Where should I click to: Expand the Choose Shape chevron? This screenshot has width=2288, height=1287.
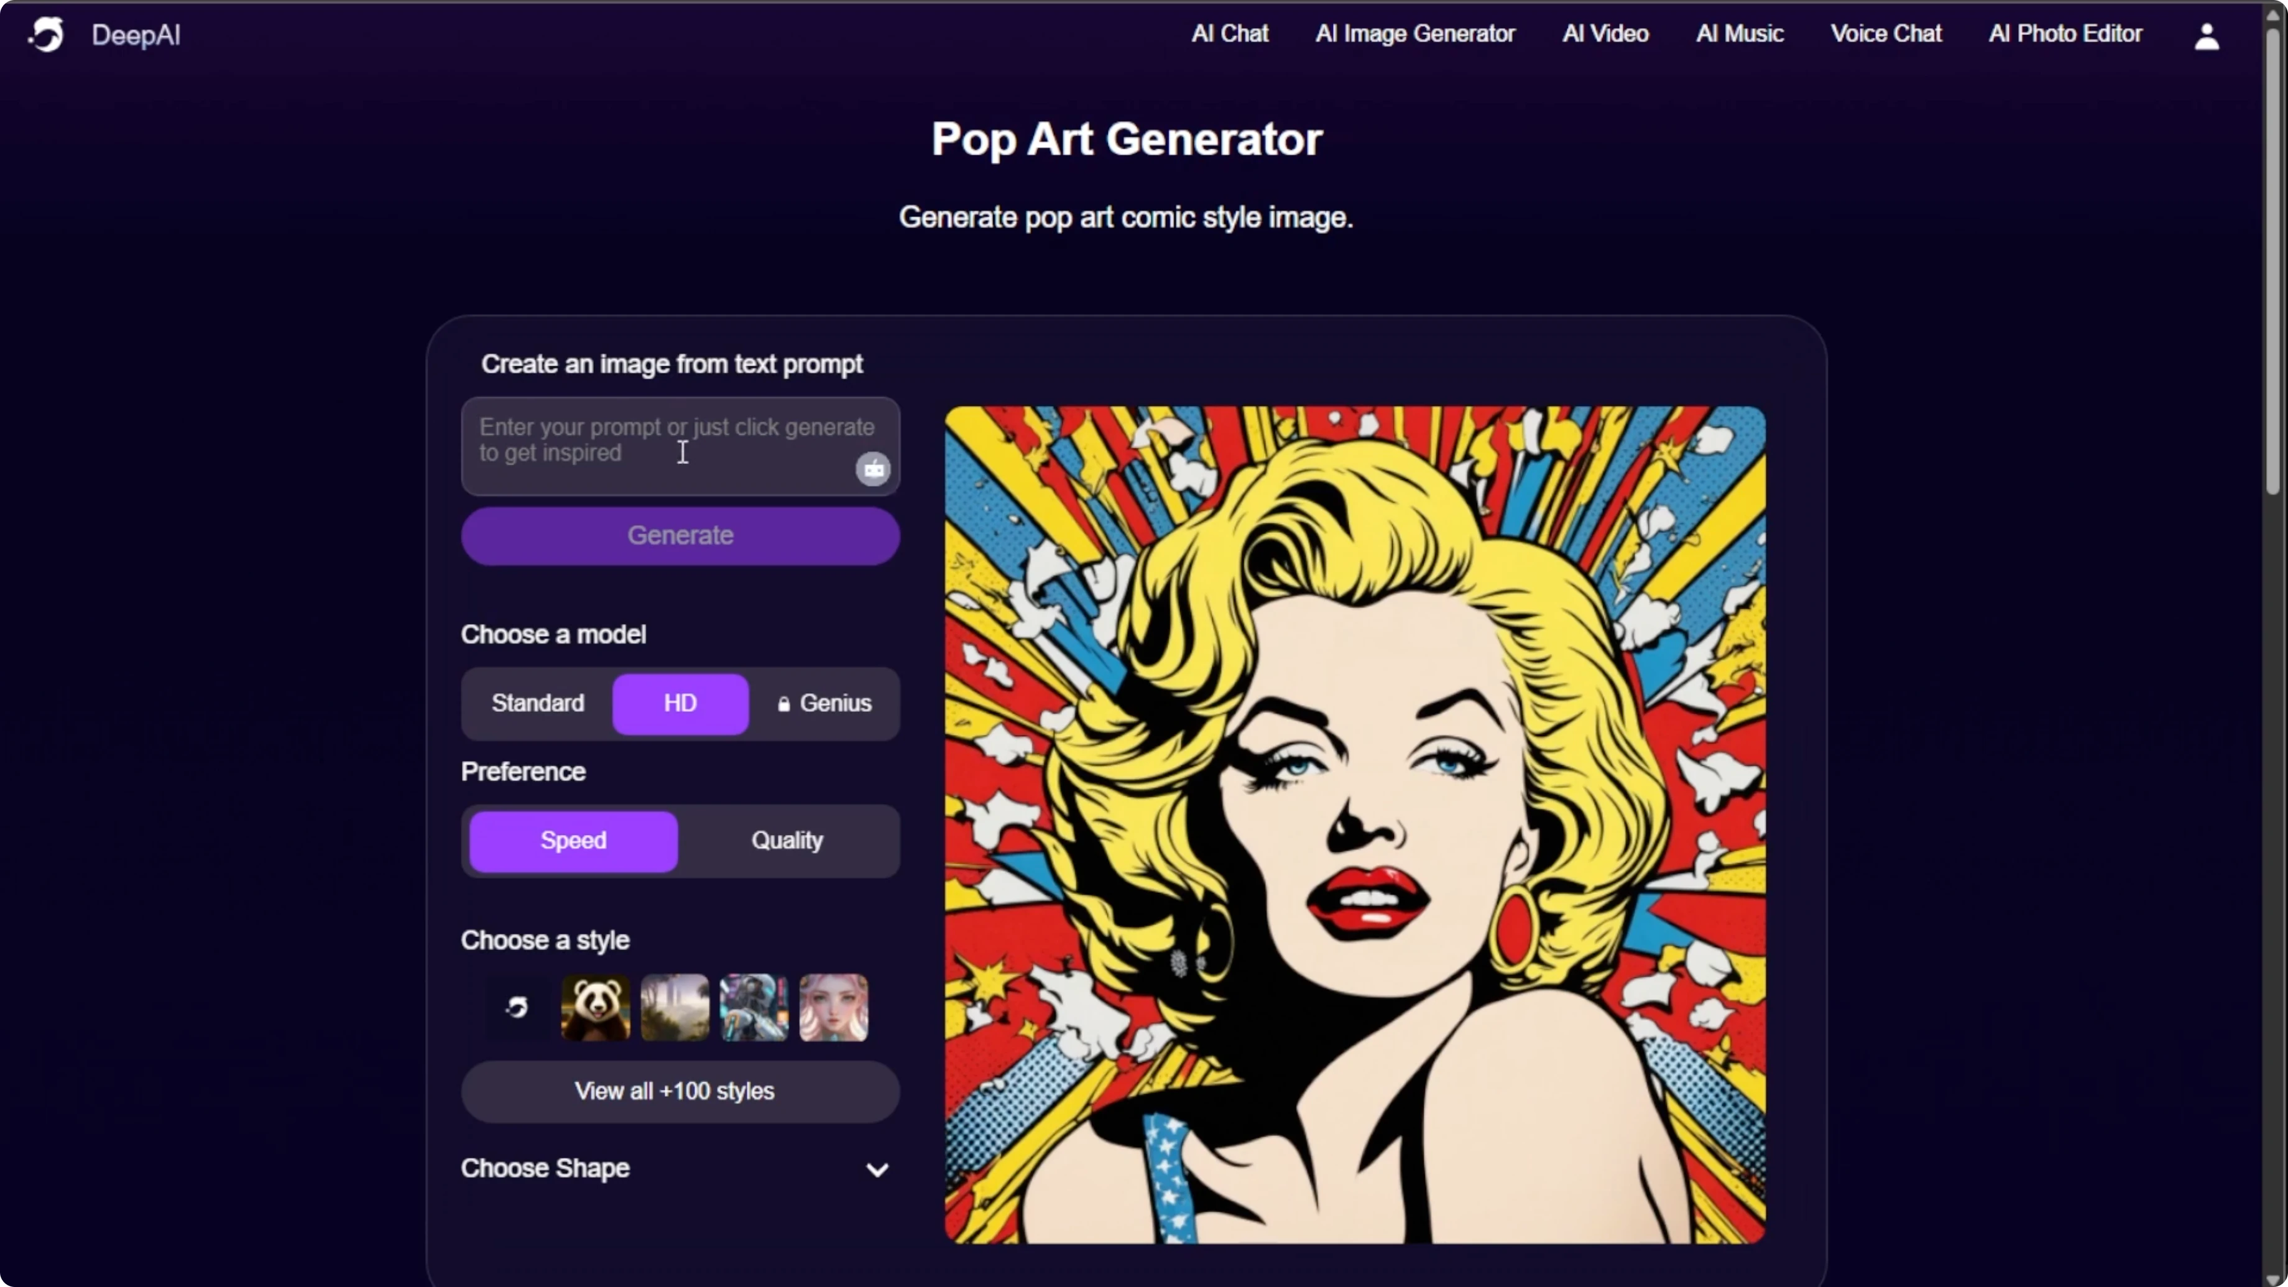coord(877,1169)
